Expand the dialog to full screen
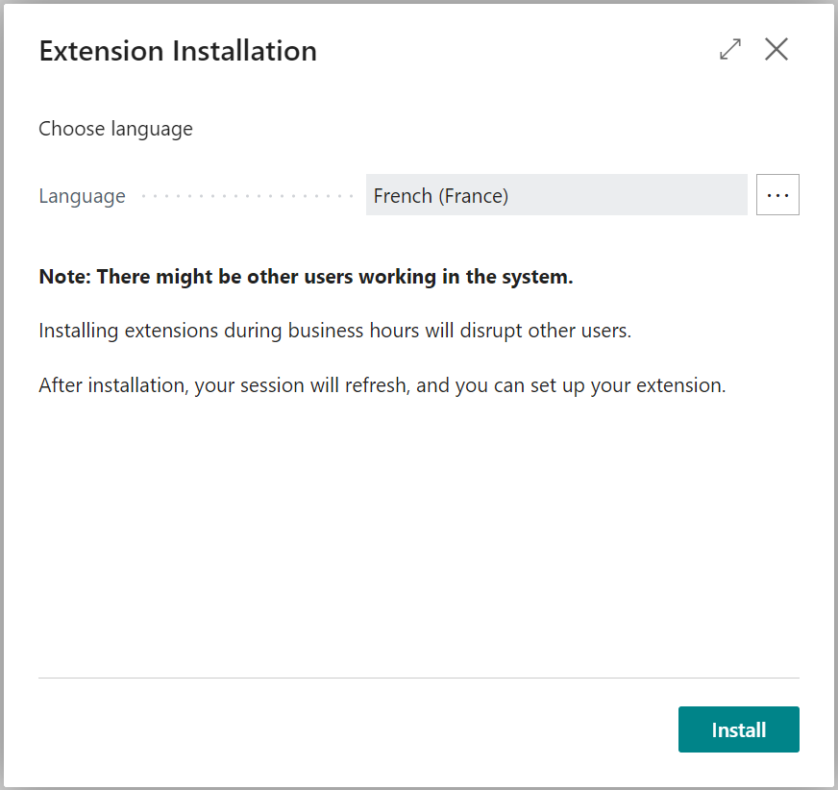838x790 pixels. tap(730, 49)
